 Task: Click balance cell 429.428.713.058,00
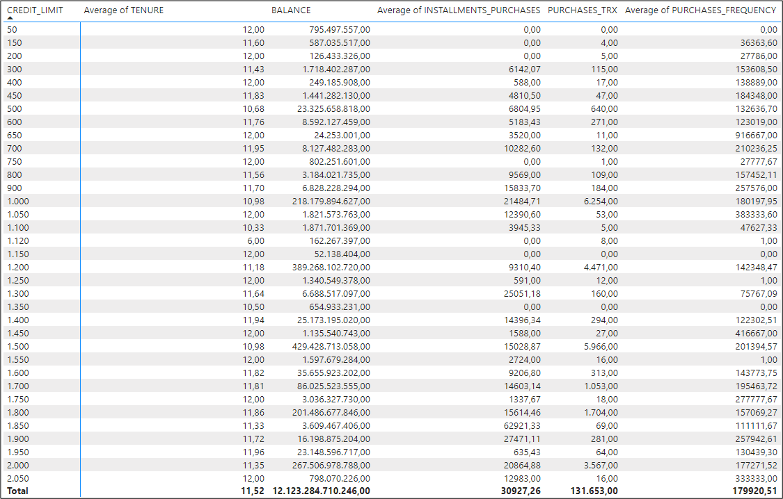point(331,347)
